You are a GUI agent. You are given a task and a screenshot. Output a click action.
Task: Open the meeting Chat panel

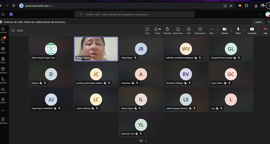pos(147,30)
